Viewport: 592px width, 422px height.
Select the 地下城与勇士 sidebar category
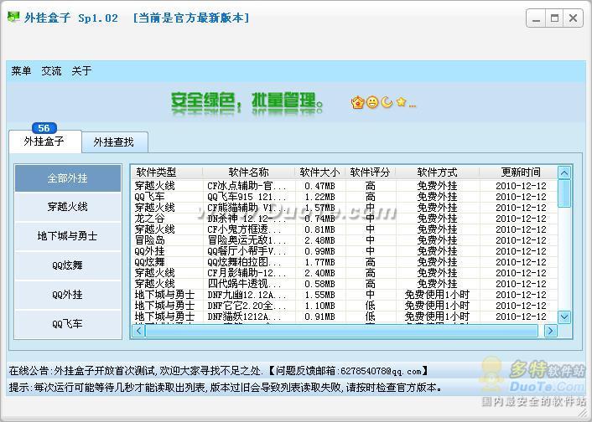[68, 236]
